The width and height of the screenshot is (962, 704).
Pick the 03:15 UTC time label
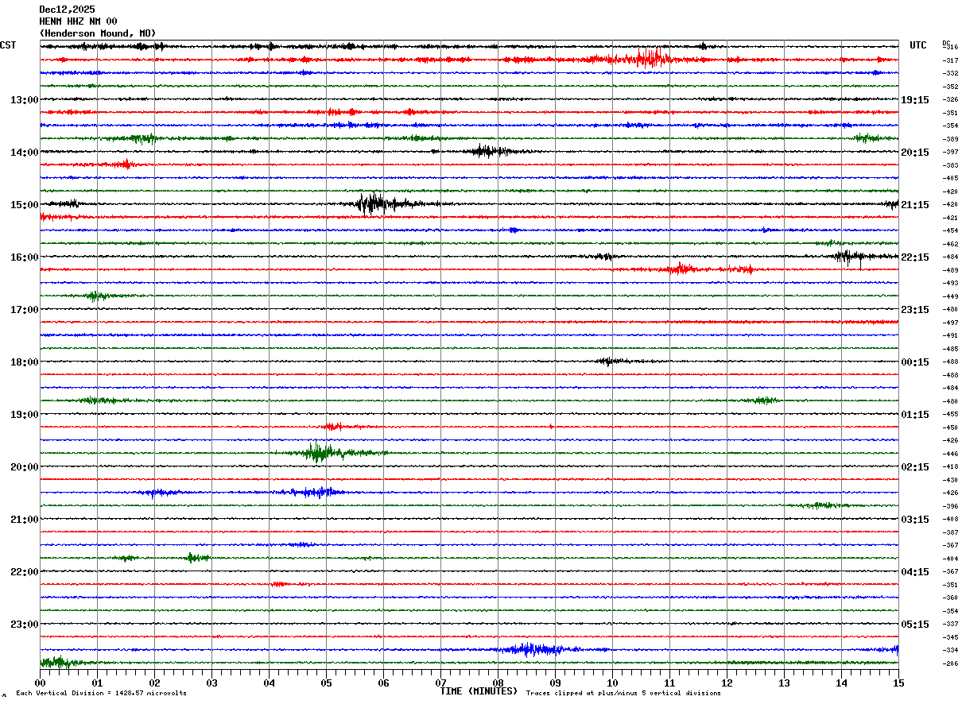915,520
